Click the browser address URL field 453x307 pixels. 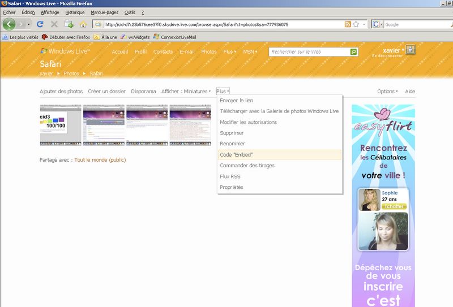point(224,24)
